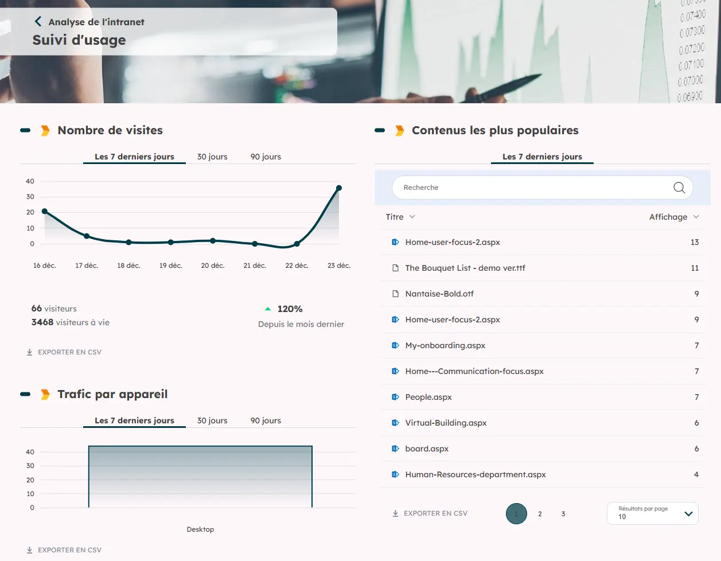This screenshot has width=721, height=561.
Task: Click the document icon beside Nantaise-Bold.otf
Action: pyautogui.click(x=395, y=293)
